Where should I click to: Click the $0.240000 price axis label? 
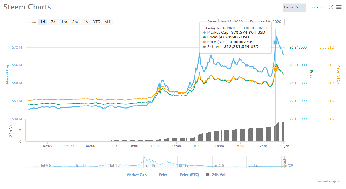[x=298, y=47]
